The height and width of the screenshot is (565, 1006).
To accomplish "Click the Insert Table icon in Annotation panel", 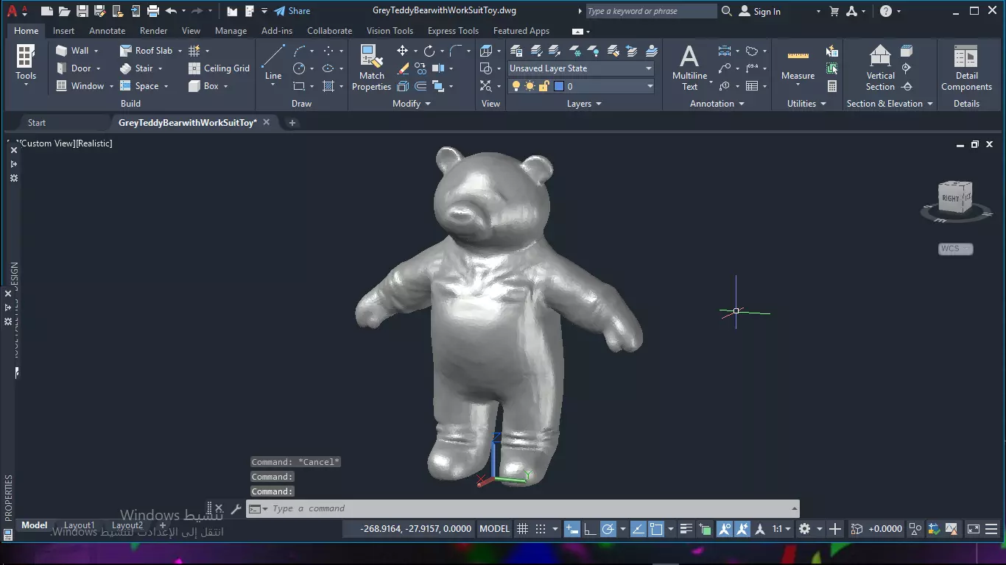I will 752,86.
